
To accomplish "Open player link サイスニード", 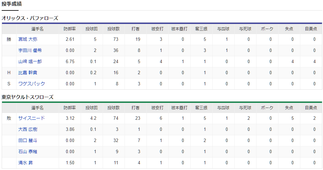I will (x=31, y=118).
